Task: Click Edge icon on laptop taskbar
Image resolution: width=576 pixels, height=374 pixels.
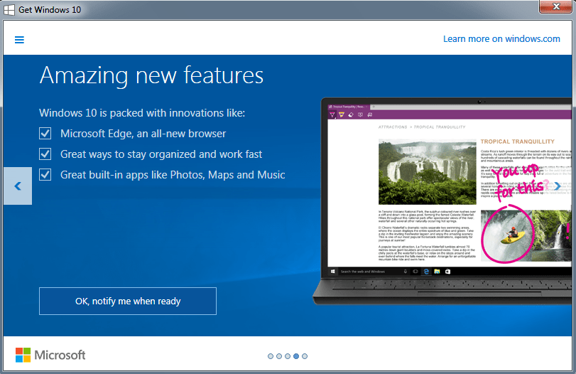Action: coord(428,271)
